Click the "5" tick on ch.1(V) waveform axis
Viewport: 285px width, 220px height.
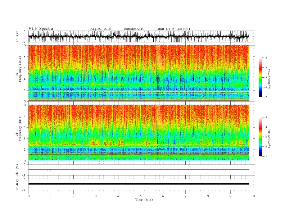coord(25,31)
